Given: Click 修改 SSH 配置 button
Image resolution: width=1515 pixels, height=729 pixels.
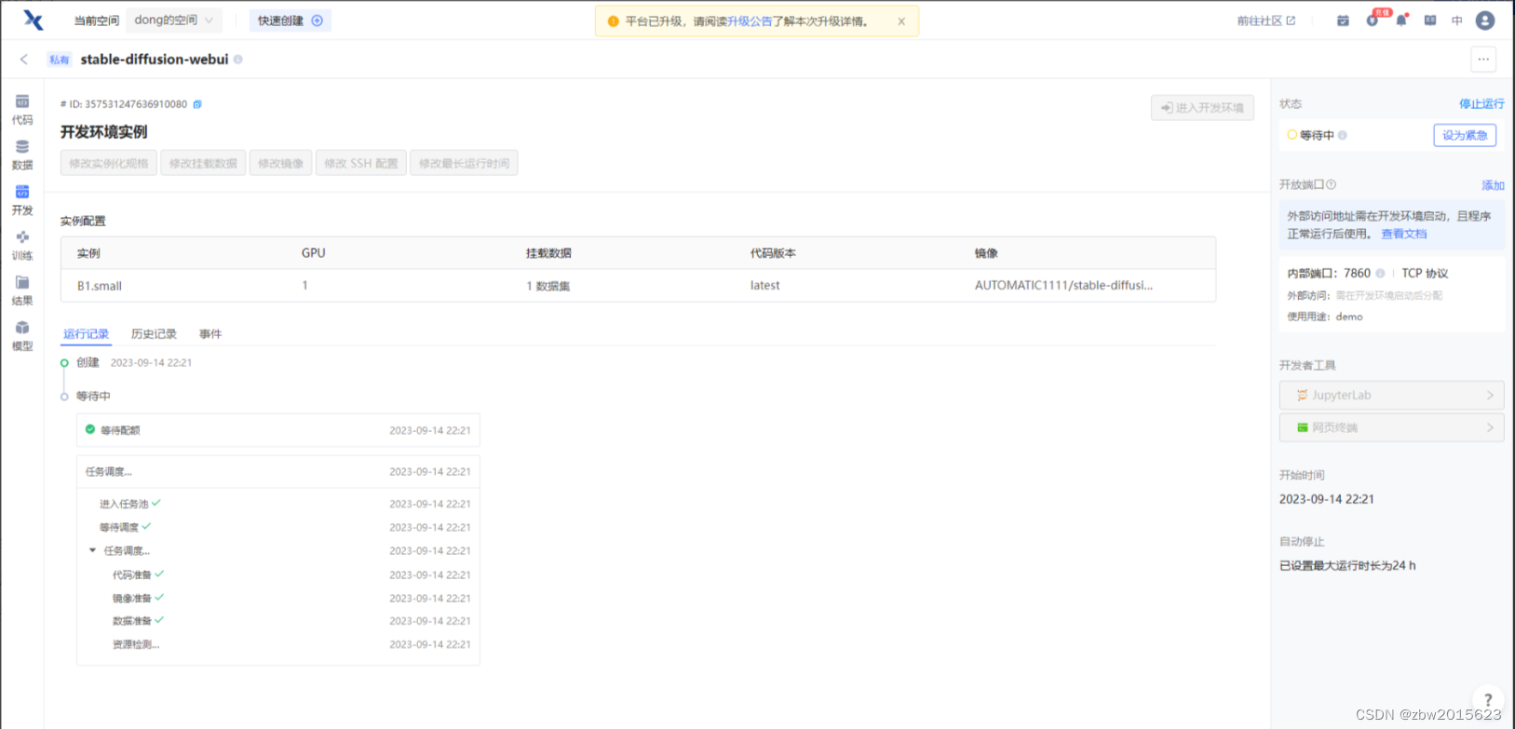Looking at the screenshot, I should (361, 163).
